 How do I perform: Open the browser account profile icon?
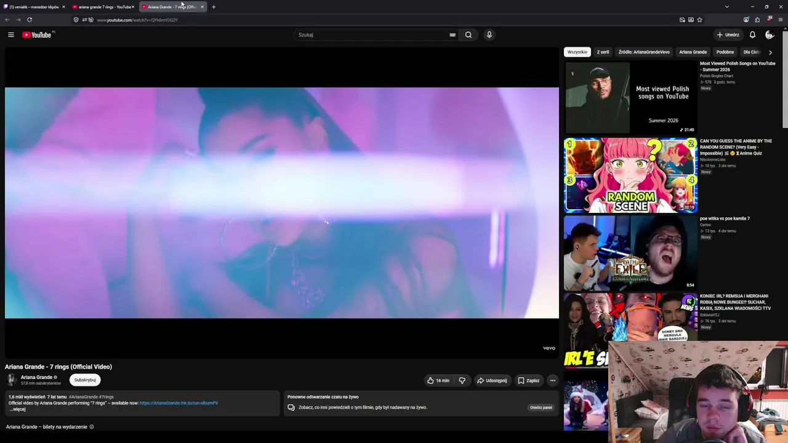(746, 20)
